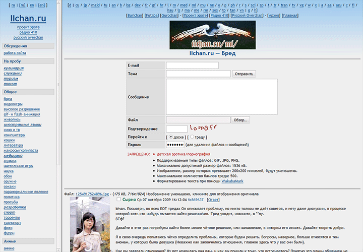This screenshot has height=252, width=363.
Task: Open the IIchan.ru site title link
Action: (28, 19)
